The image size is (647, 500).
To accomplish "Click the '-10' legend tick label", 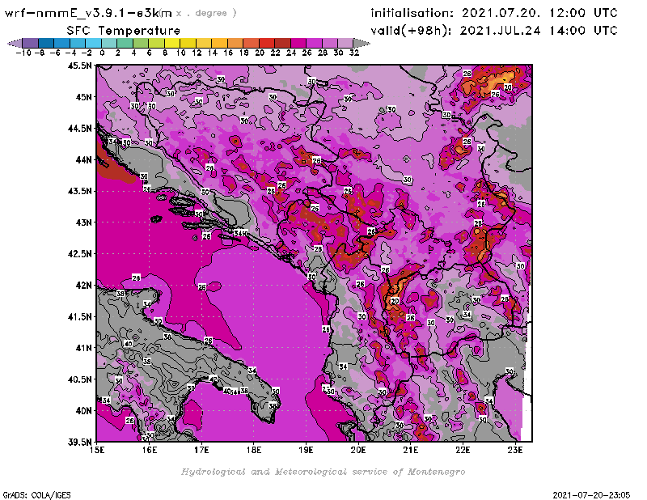I will click(x=23, y=53).
